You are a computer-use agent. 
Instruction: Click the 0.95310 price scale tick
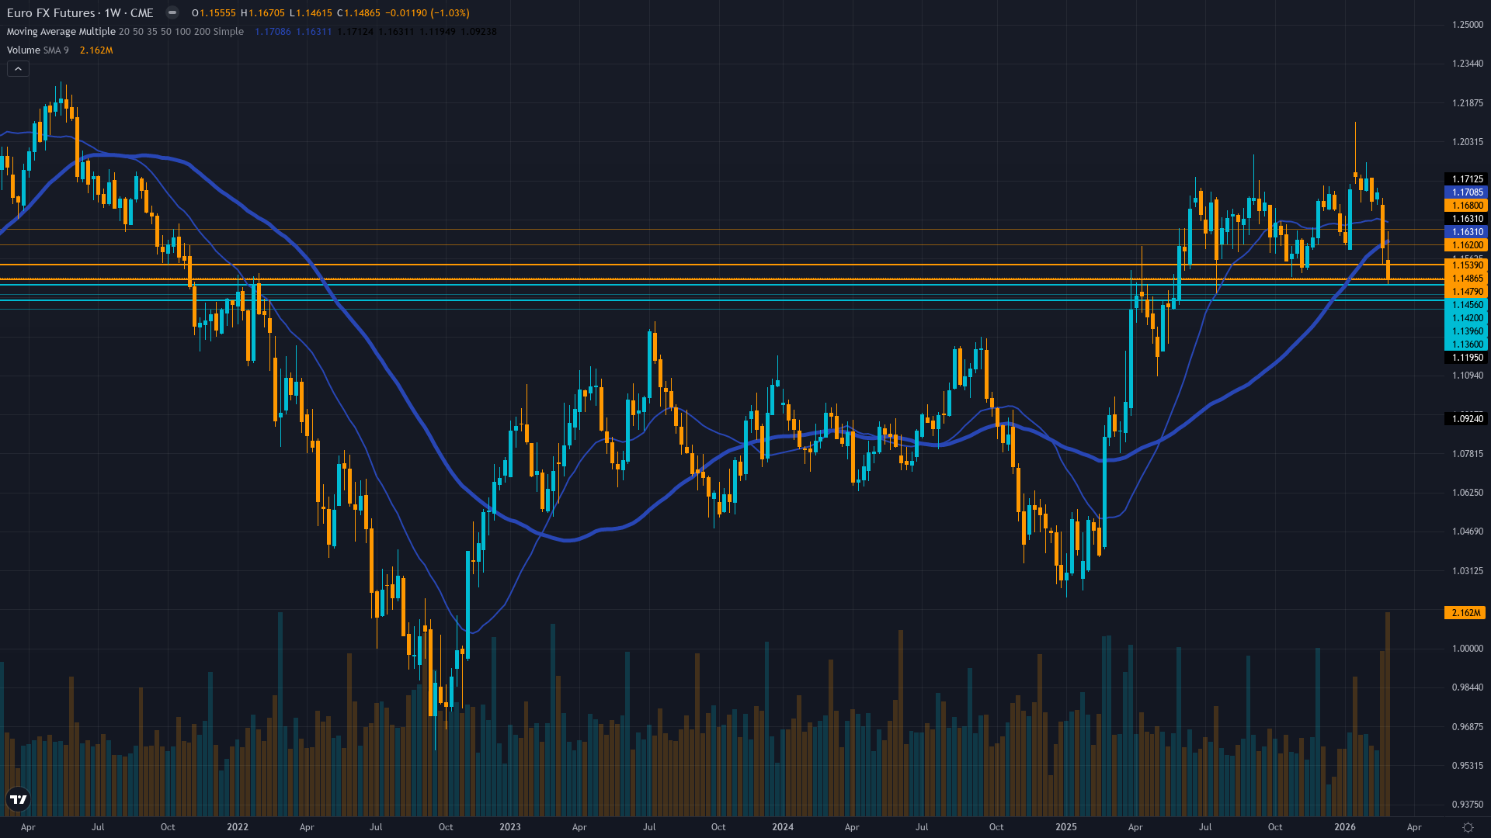coord(1467,766)
